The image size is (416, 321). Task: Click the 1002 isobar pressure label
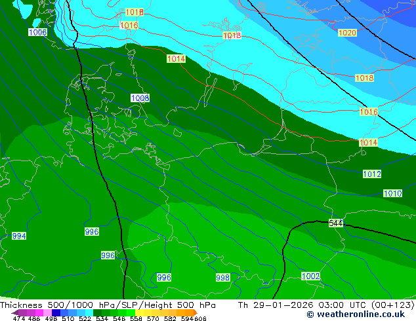tap(310, 276)
